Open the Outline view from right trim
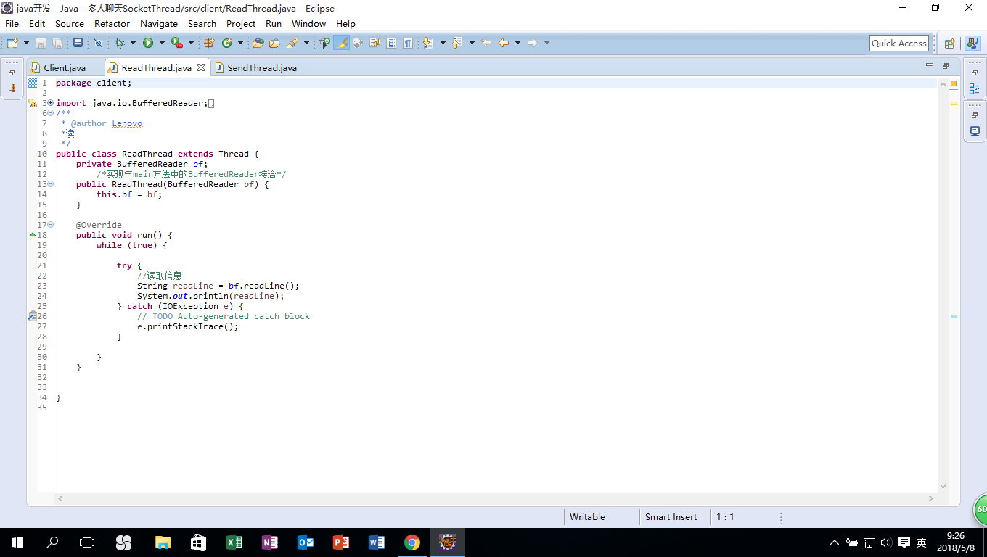Screen dimensions: 987x557 974,88
